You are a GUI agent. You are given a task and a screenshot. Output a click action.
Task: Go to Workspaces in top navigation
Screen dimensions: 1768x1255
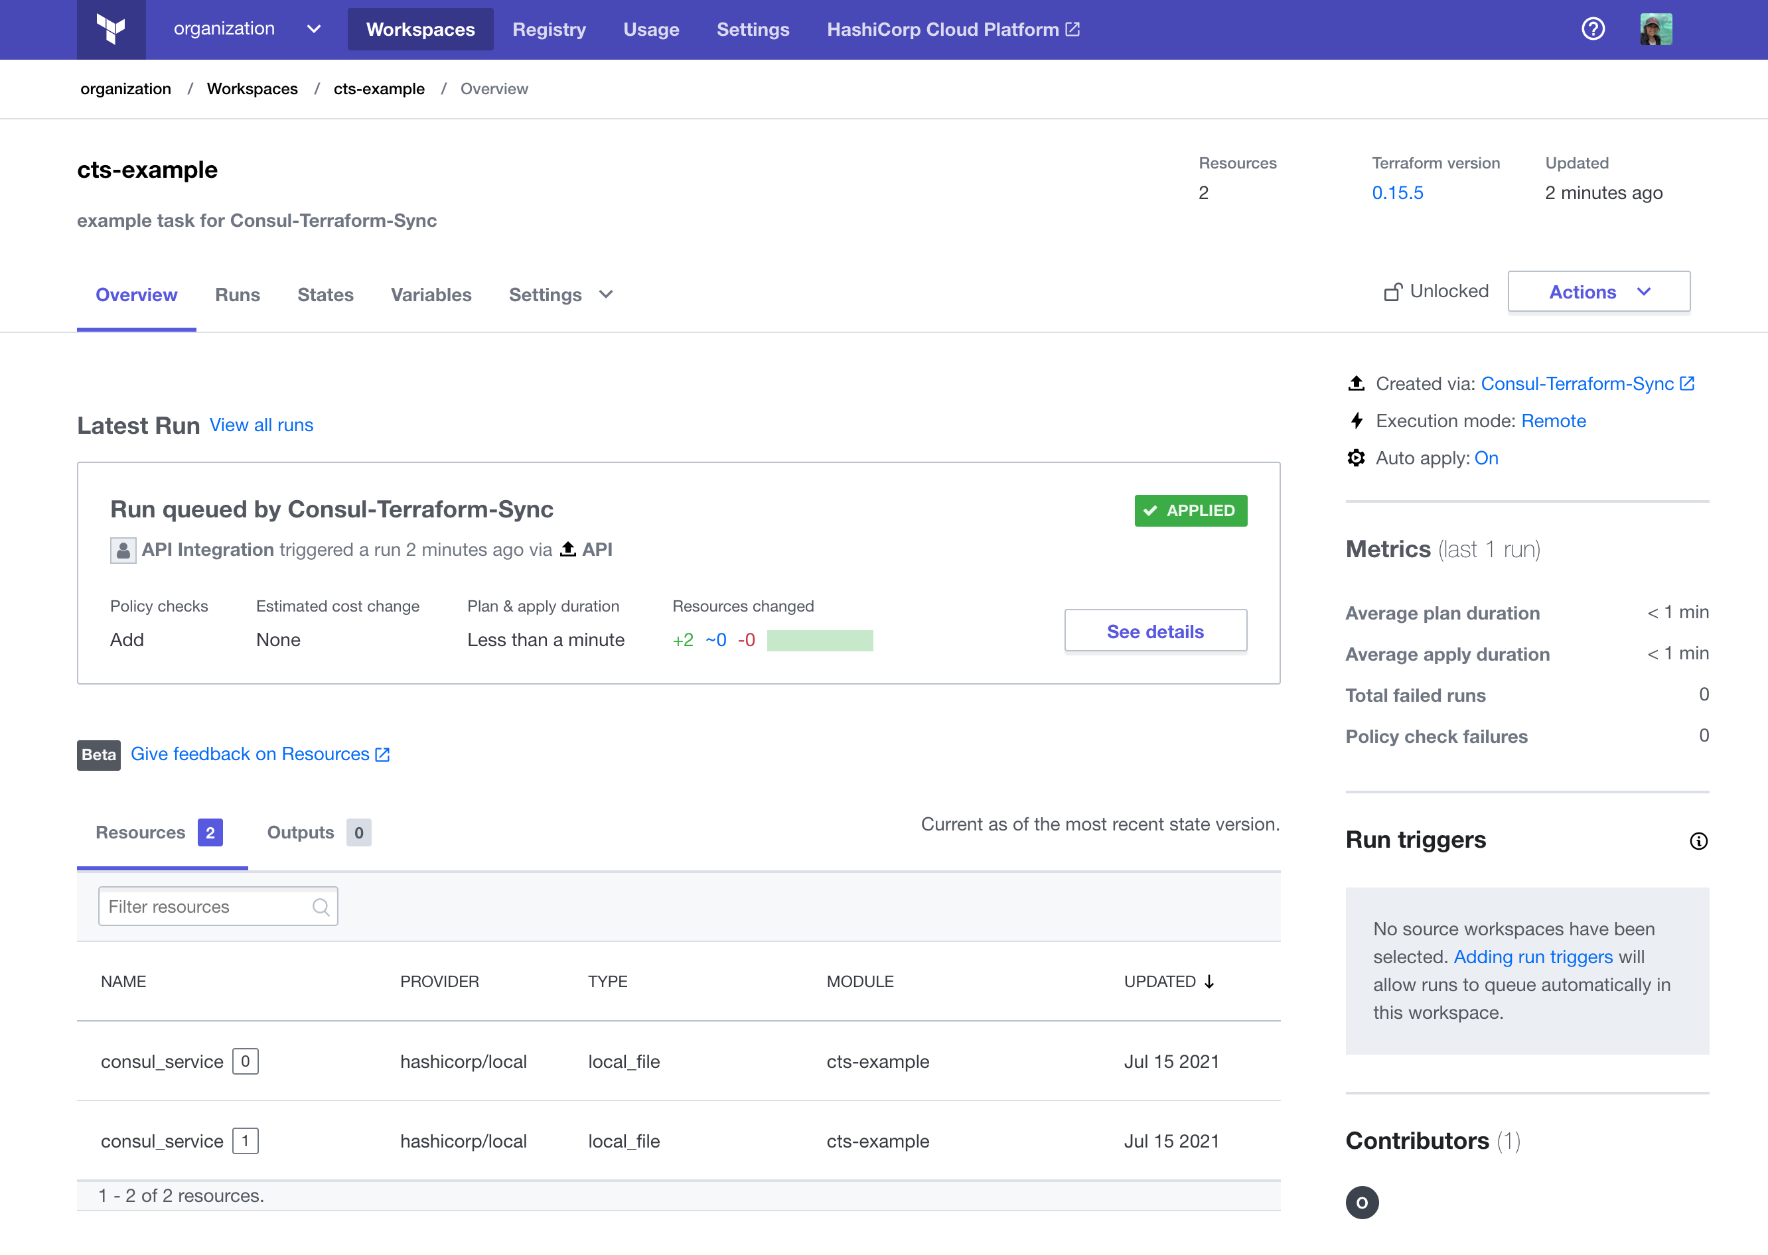(421, 29)
